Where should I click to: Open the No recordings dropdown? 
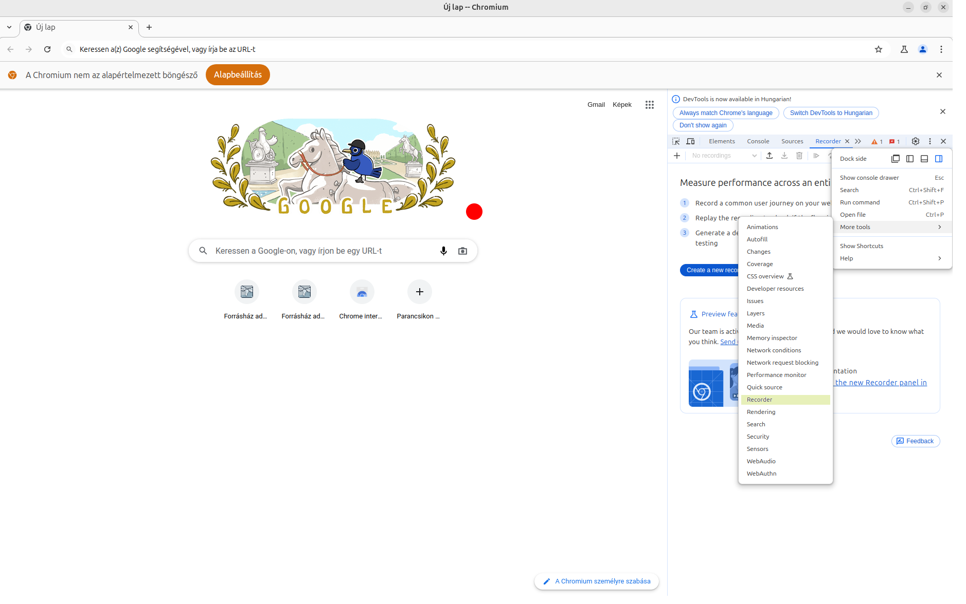point(724,156)
